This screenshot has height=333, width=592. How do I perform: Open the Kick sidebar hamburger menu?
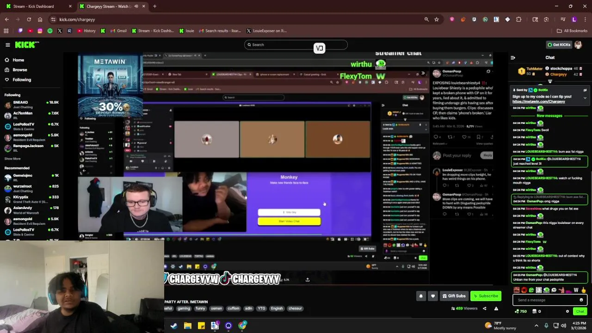coord(8,45)
